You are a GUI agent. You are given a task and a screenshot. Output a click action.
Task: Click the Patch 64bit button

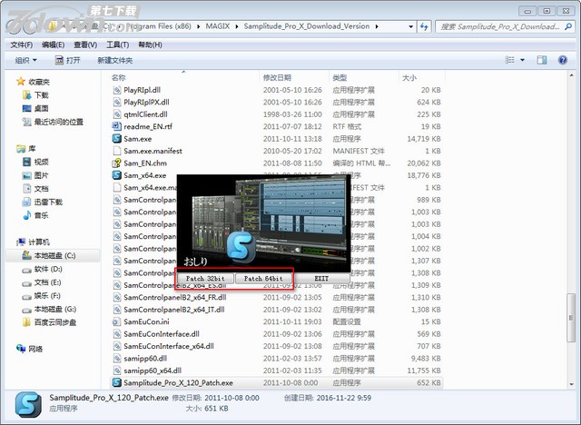pyautogui.click(x=263, y=278)
